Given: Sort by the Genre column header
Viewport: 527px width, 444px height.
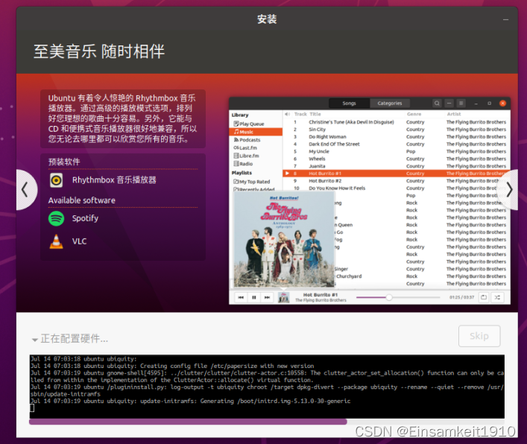Looking at the screenshot, I should point(414,114).
